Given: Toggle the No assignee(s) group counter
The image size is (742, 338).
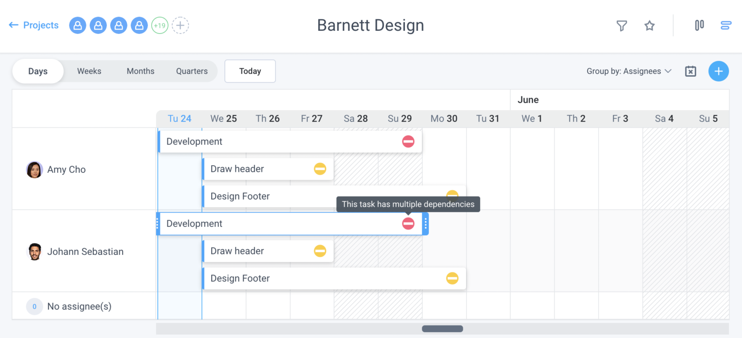Looking at the screenshot, I should pos(34,306).
